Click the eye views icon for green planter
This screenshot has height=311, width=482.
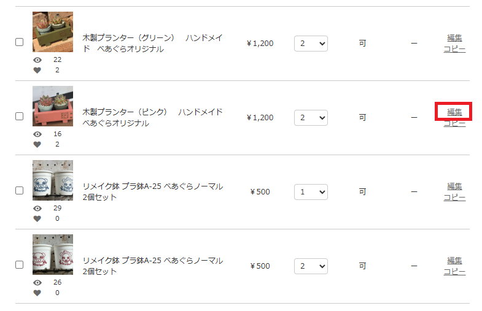(x=37, y=60)
